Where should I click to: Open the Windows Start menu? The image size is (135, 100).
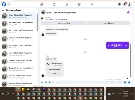coord(2,94)
